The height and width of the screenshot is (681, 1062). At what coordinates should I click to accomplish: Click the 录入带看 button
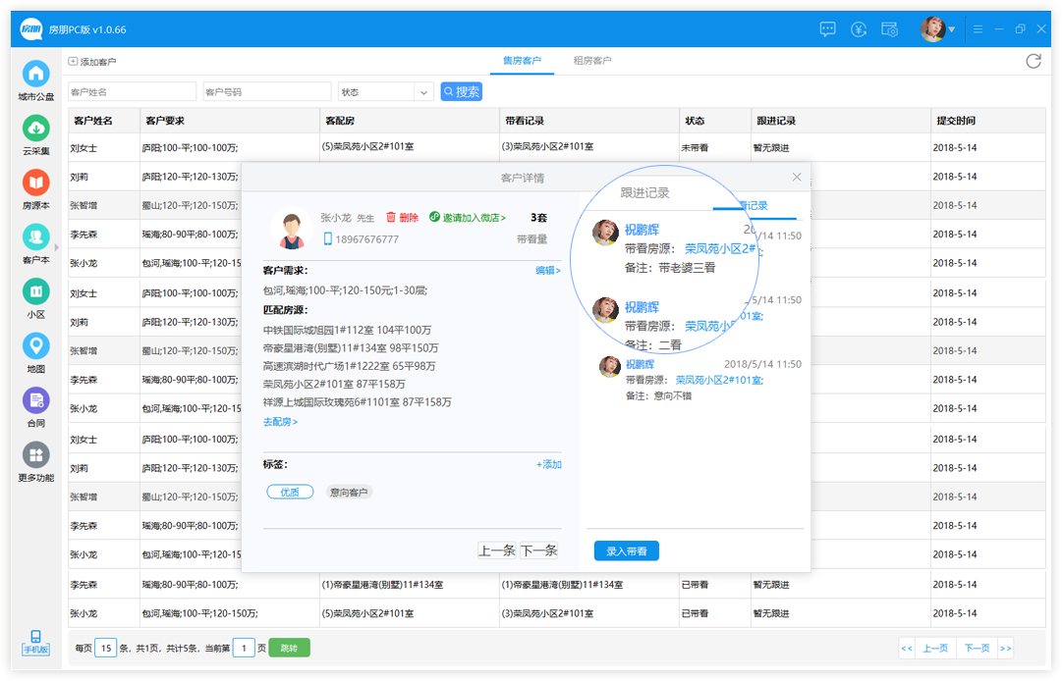point(626,551)
